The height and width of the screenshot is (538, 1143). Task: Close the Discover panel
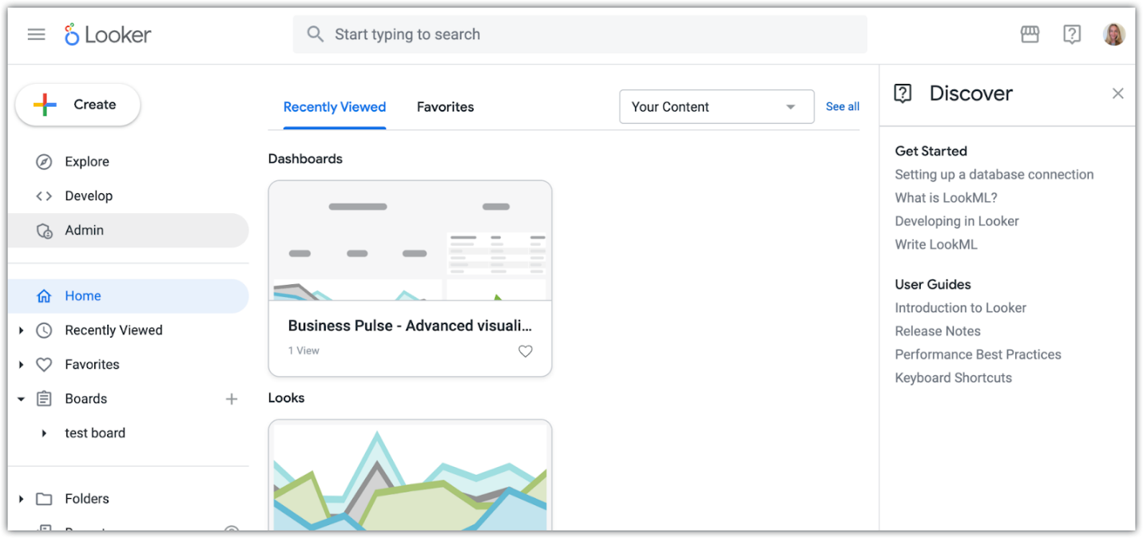[1117, 93]
